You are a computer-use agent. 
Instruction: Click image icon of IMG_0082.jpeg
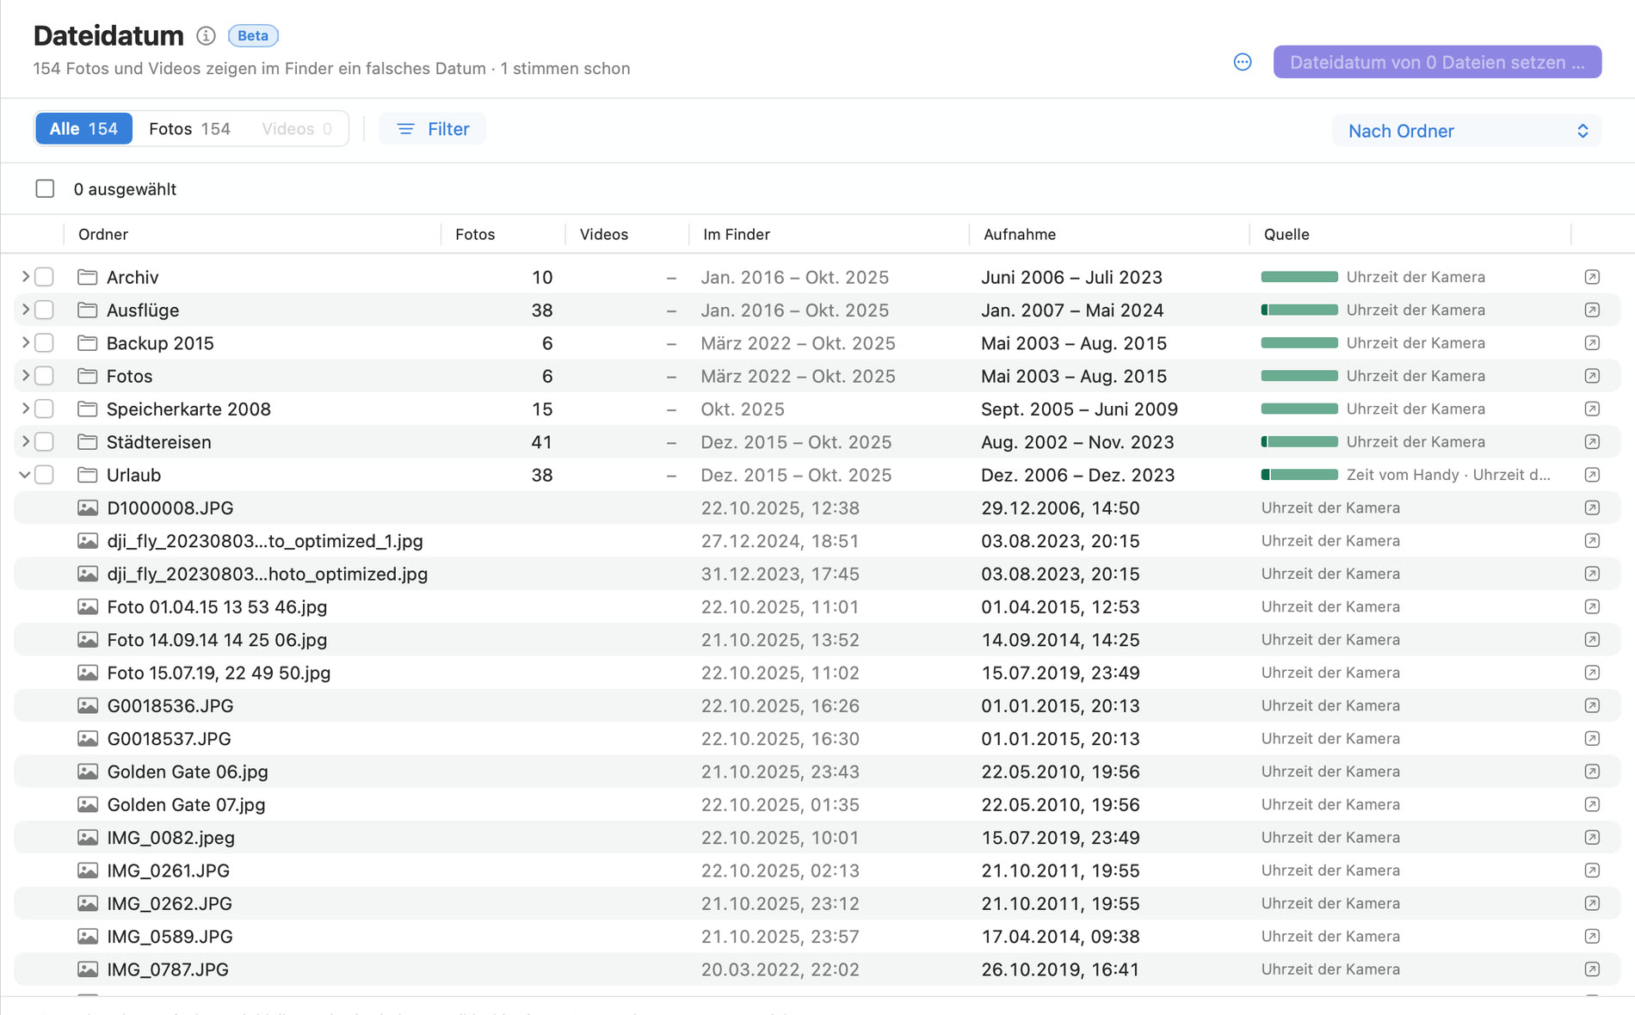coord(88,837)
